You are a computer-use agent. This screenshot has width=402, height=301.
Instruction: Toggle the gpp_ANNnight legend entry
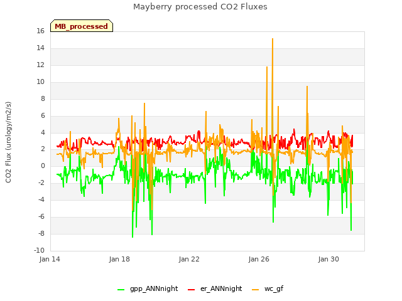point(148,288)
